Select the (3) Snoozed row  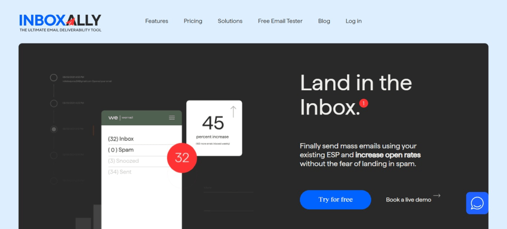click(x=138, y=161)
